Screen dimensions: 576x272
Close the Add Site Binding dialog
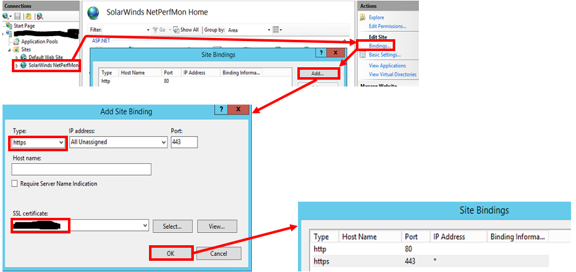(x=238, y=110)
